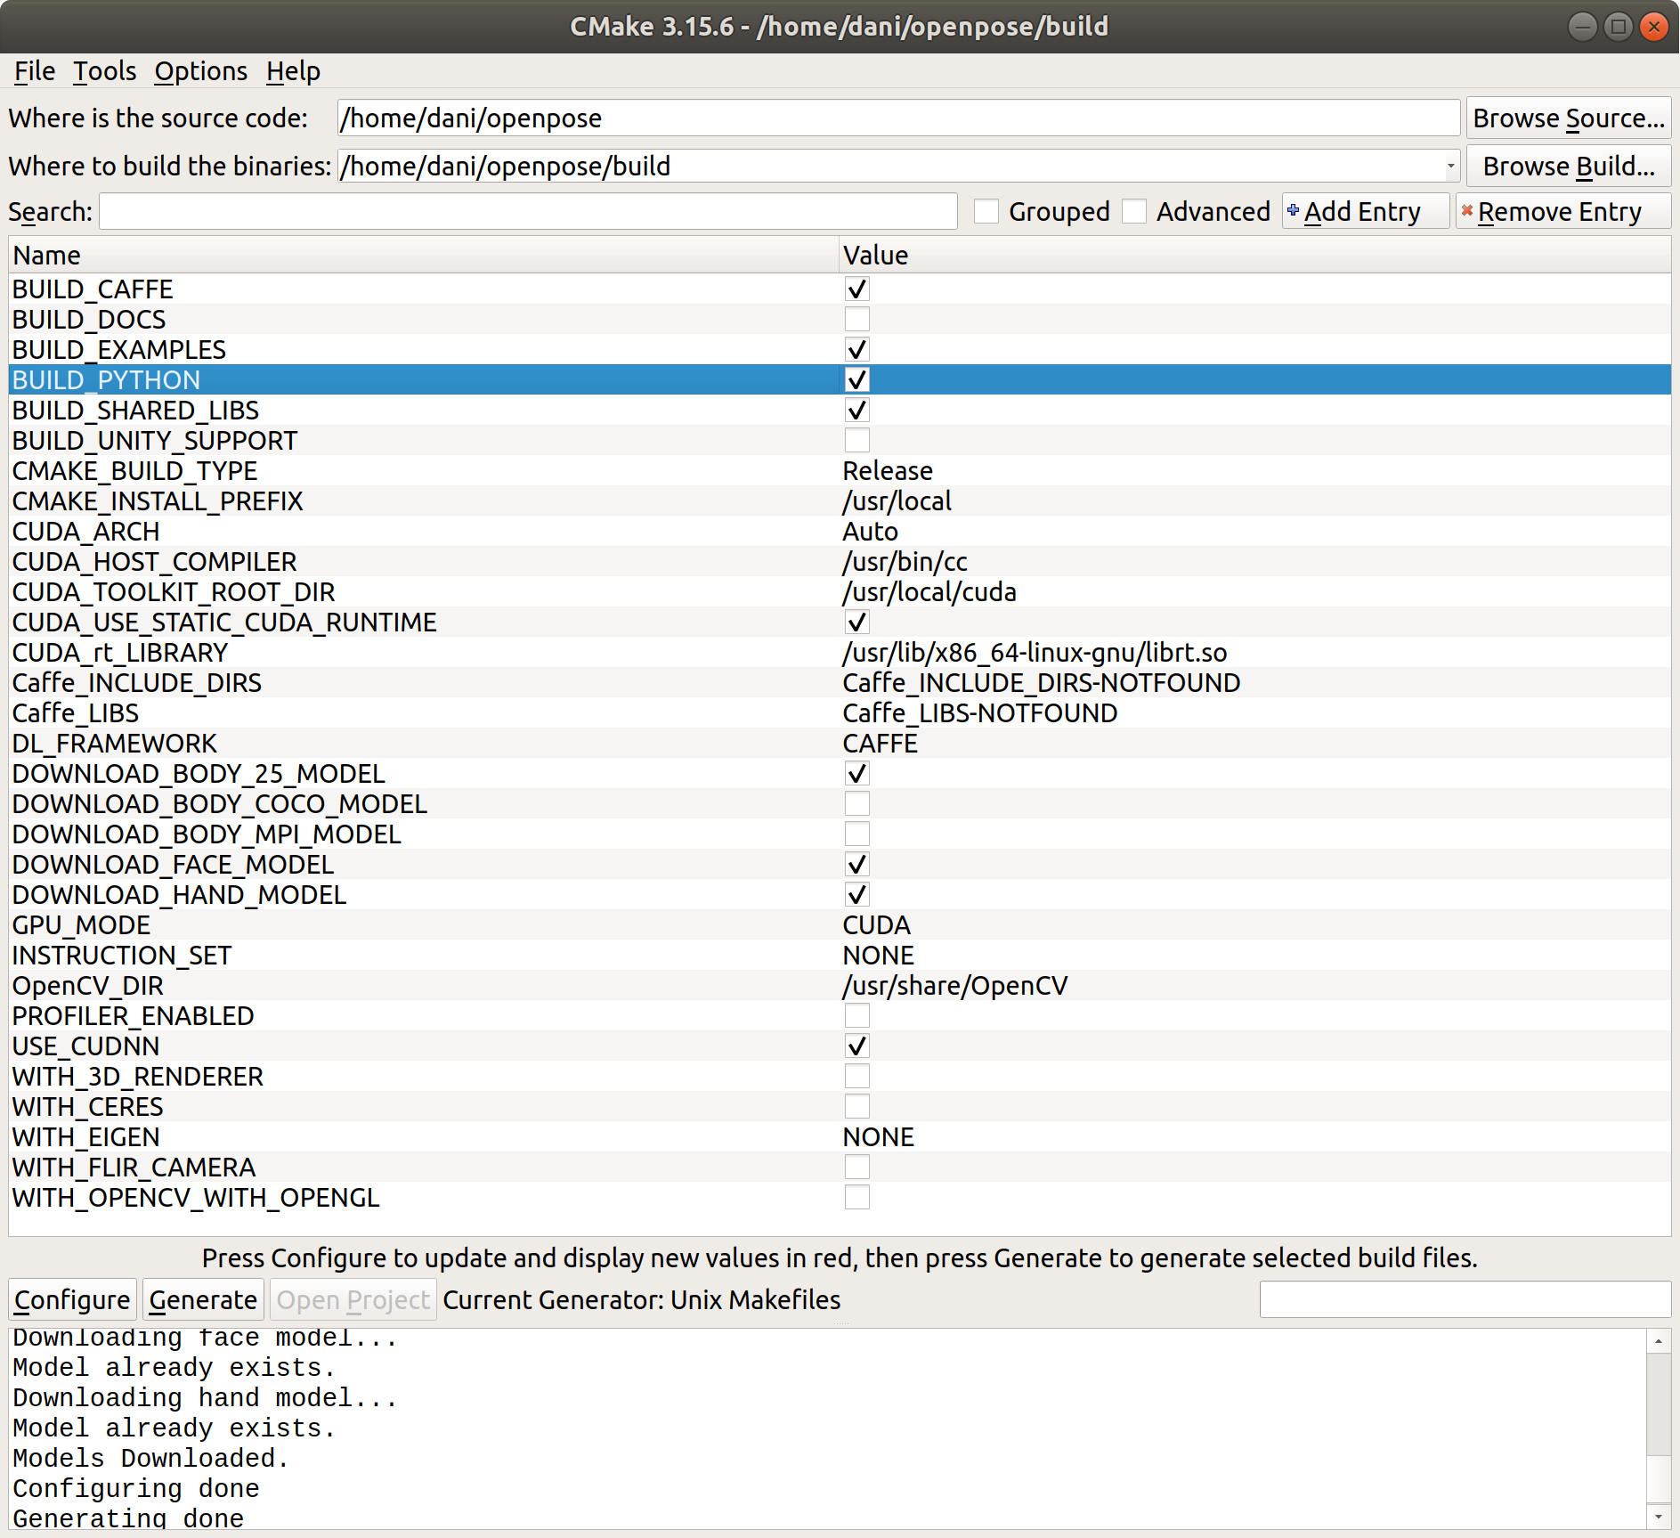The width and height of the screenshot is (1680, 1538).
Task: Select the INSTRUCTION_SET NONE value
Action: [x=878, y=956]
